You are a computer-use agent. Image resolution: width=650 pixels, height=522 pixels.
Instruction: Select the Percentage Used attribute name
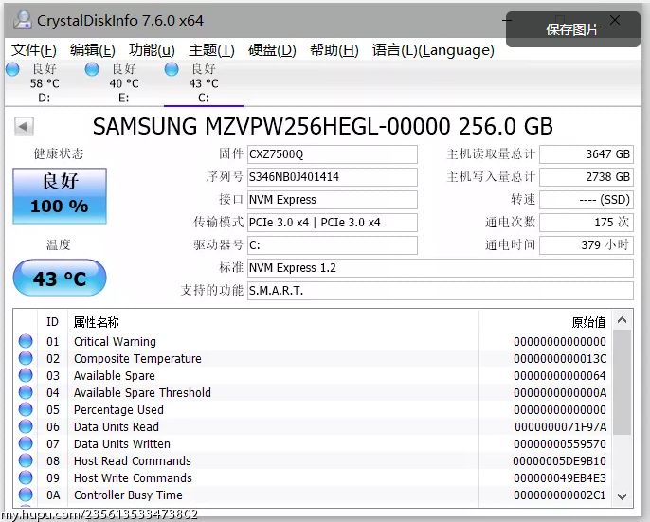click(118, 409)
